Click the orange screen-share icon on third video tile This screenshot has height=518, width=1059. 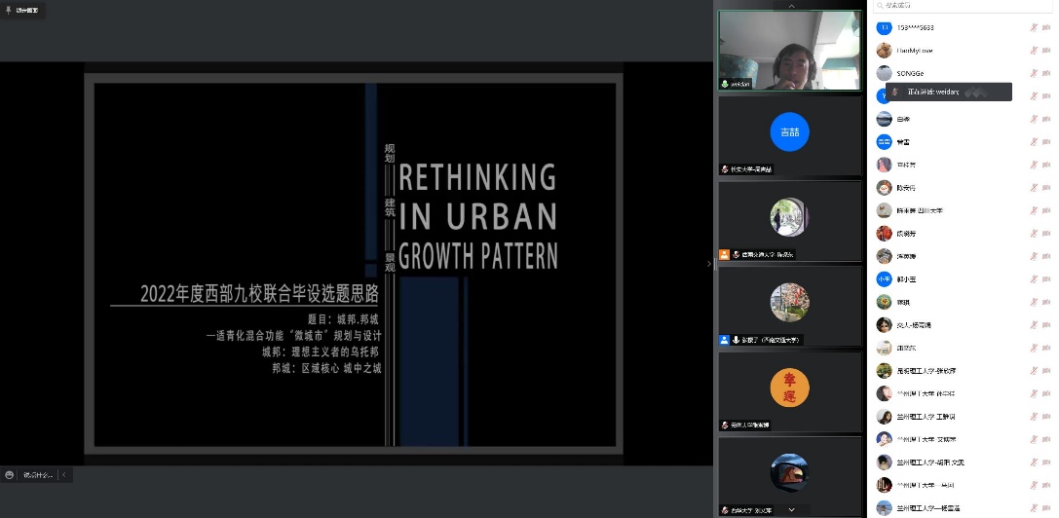724,255
